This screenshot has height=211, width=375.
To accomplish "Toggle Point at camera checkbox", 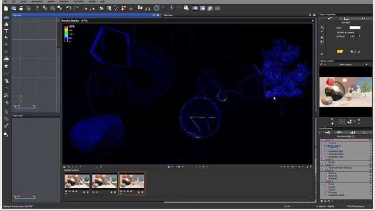I will (337, 33).
